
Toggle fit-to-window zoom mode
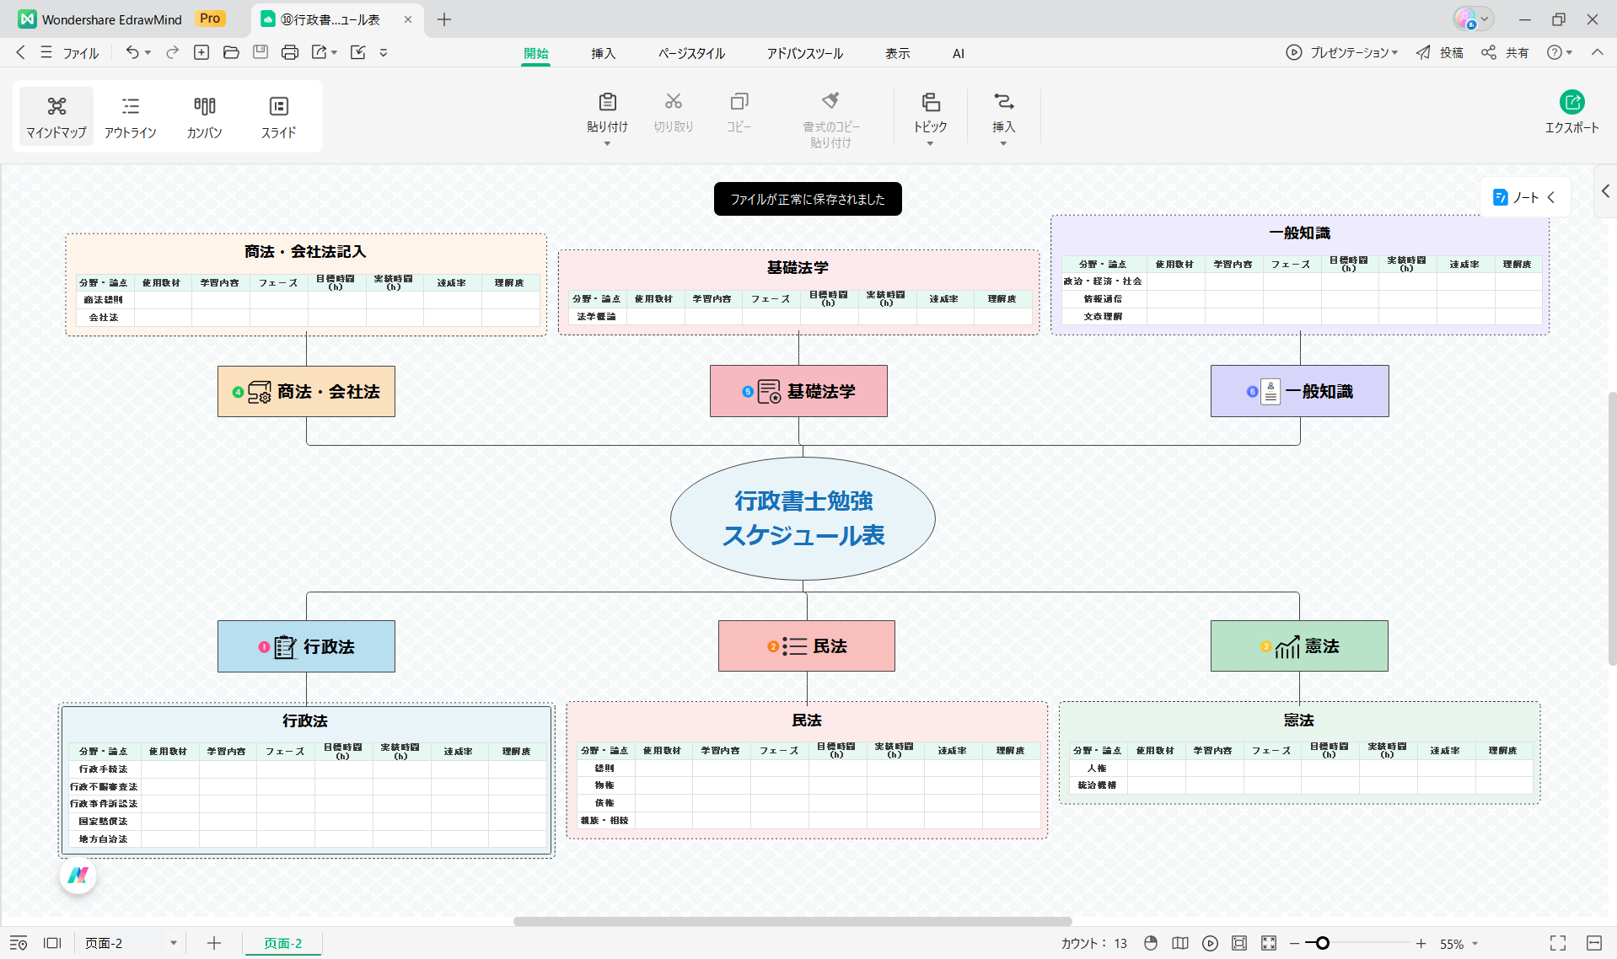(x=1268, y=944)
